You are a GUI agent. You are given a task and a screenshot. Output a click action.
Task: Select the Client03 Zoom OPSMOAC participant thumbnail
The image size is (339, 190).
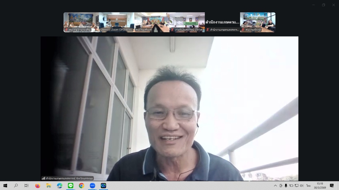click(116, 22)
